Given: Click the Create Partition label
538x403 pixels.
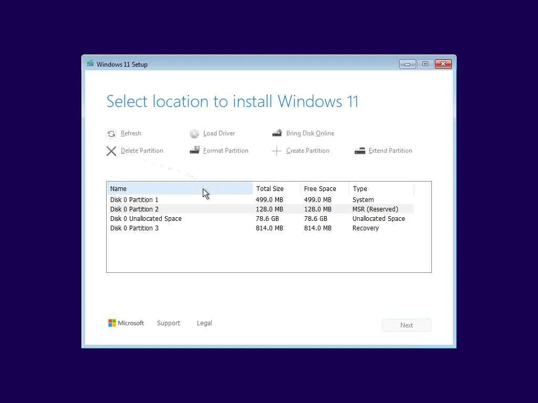Looking at the screenshot, I should pyautogui.click(x=307, y=151).
